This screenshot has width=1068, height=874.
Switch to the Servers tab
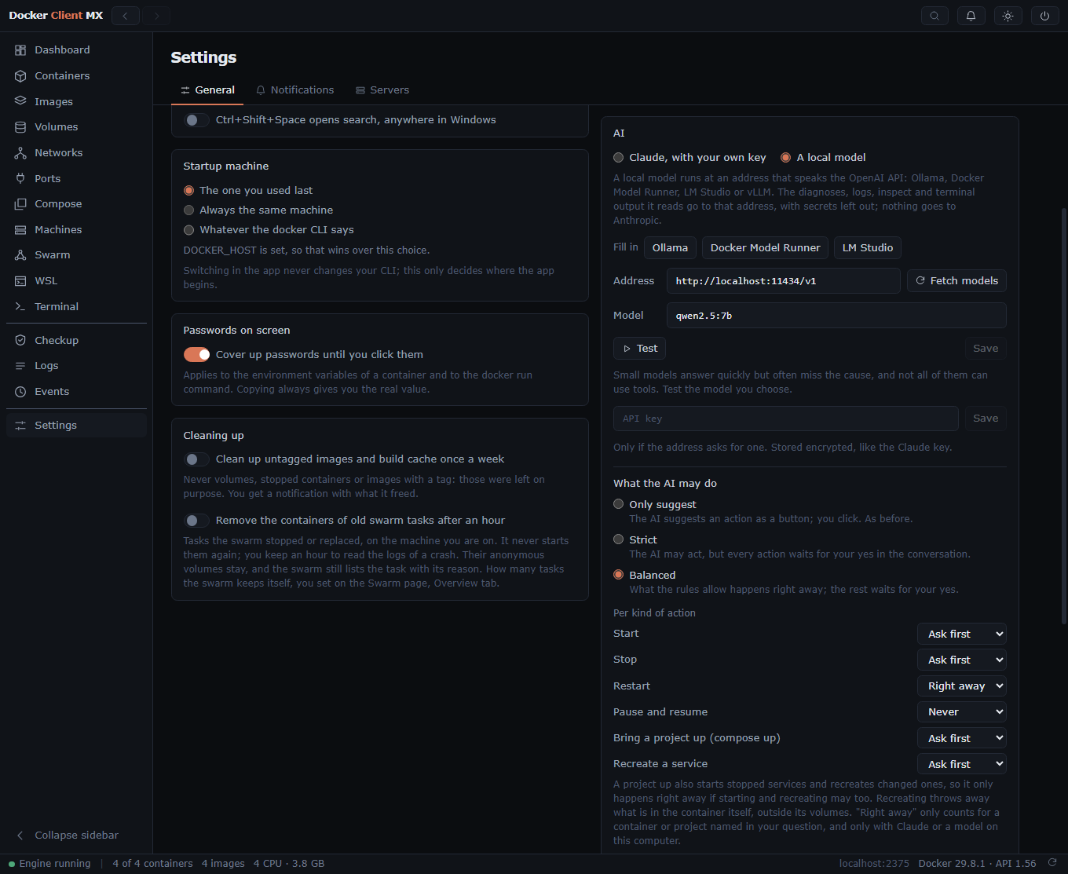point(382,90)
